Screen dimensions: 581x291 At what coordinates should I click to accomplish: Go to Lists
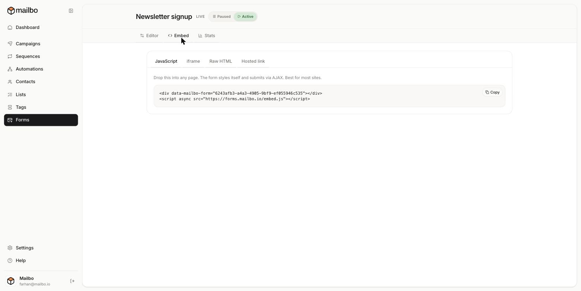(41, 95)
